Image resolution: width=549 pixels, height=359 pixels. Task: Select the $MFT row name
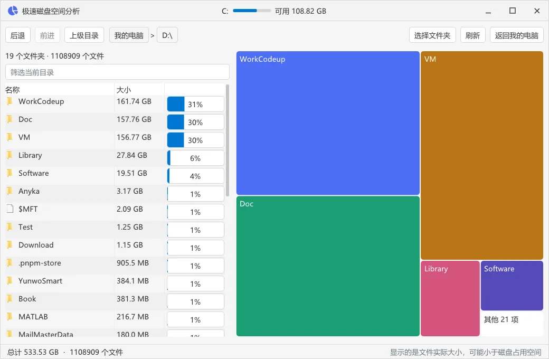click(28, 209)
